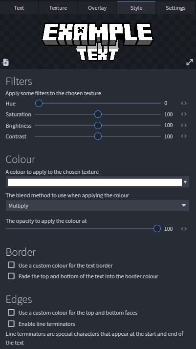Click the Hue stepper arrows icon
The image size is (196, 349).
point(184,103)
